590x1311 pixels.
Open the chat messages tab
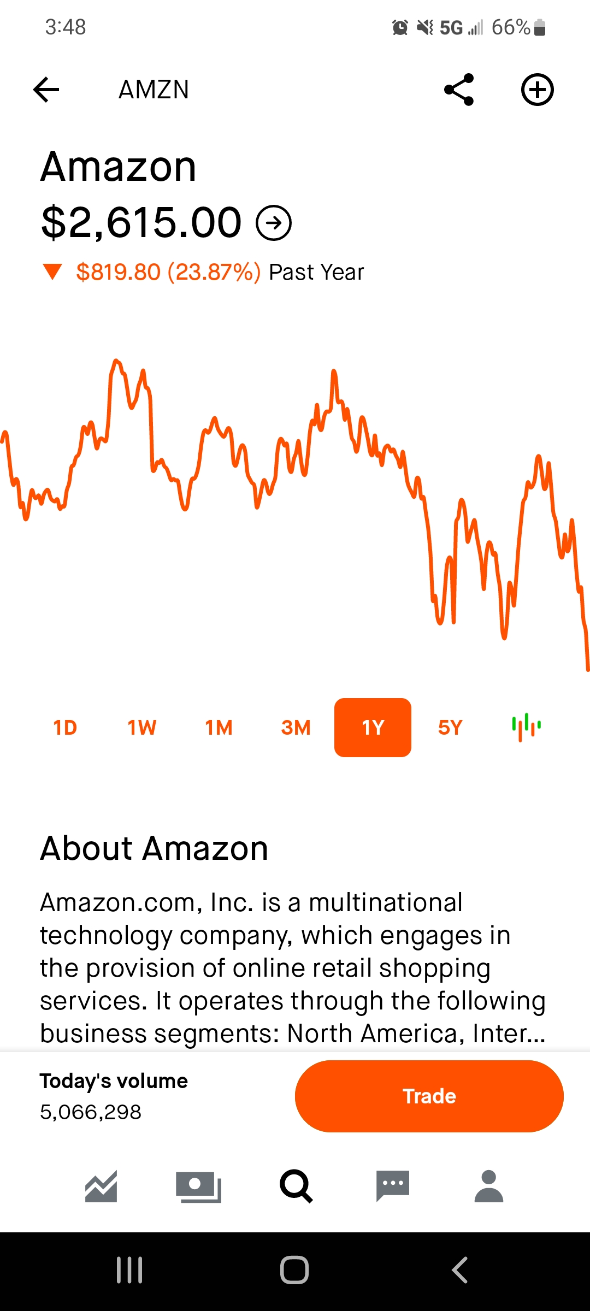coord(393,1186)
